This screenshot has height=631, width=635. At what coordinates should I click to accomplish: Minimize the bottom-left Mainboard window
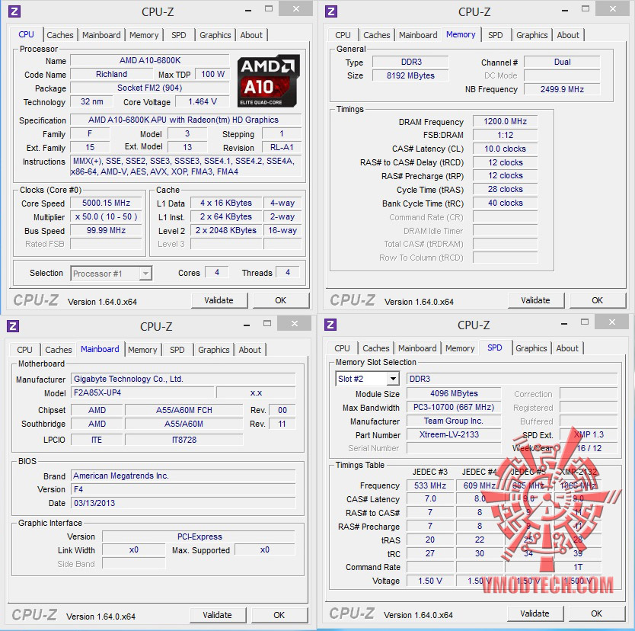[246, 325]
